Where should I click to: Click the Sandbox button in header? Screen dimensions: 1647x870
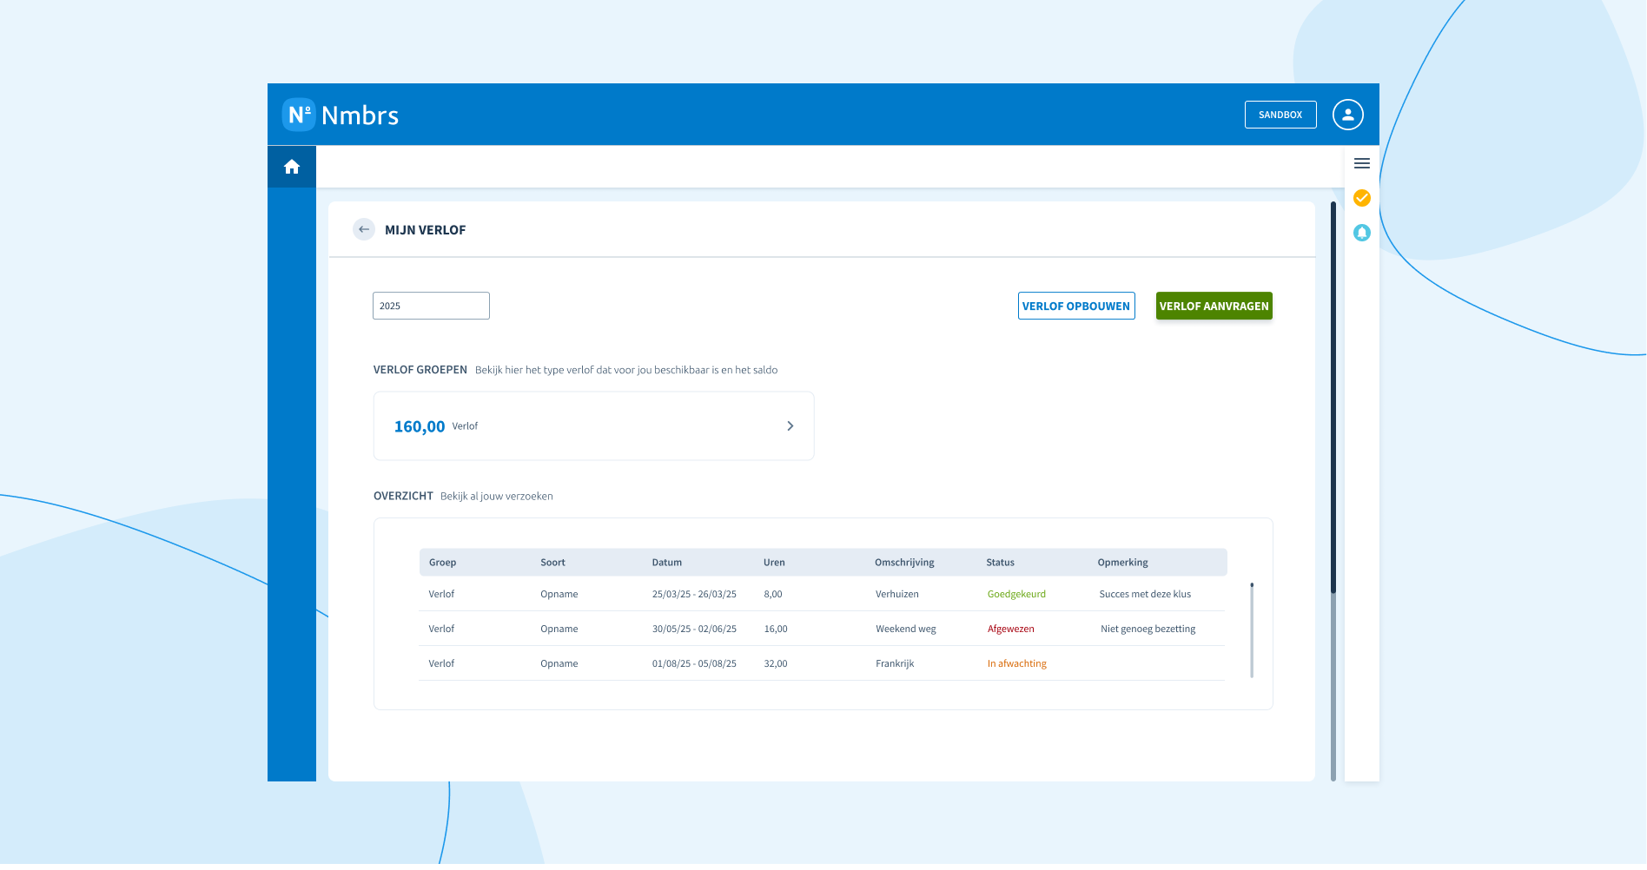tap(1280, 115)
